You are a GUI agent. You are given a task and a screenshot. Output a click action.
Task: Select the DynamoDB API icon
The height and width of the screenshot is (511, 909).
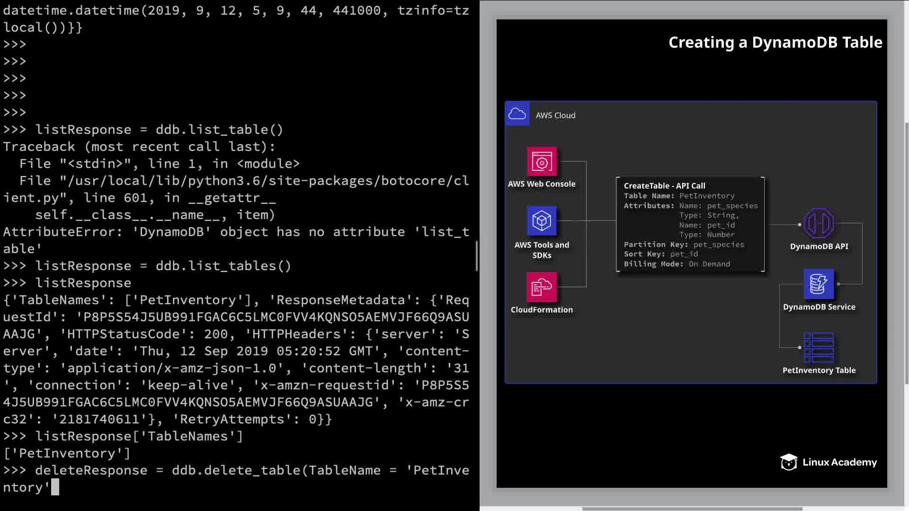pyautogui.click(x=819, y=223)
